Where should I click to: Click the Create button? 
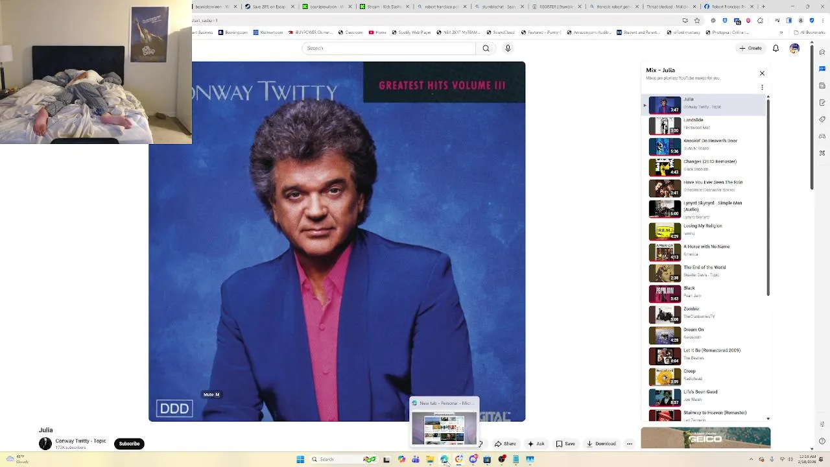(751, 48)
